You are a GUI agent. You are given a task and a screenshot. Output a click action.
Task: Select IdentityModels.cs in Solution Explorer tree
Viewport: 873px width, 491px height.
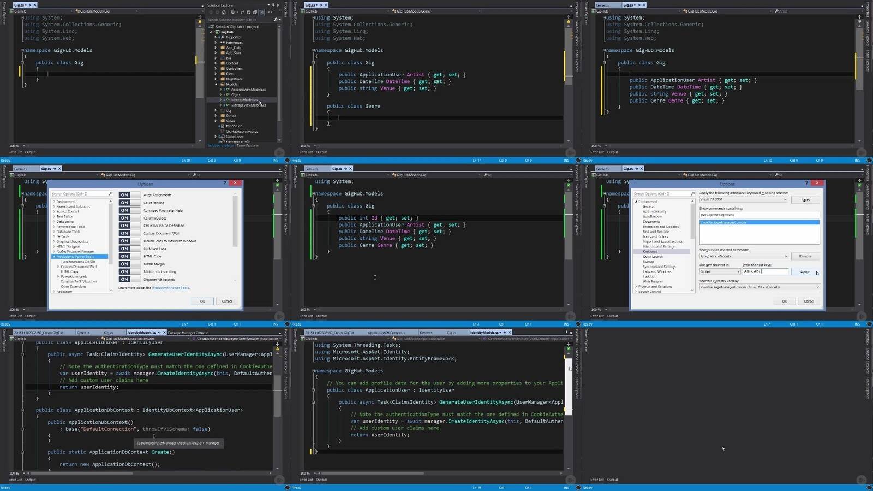coord(244,100)
